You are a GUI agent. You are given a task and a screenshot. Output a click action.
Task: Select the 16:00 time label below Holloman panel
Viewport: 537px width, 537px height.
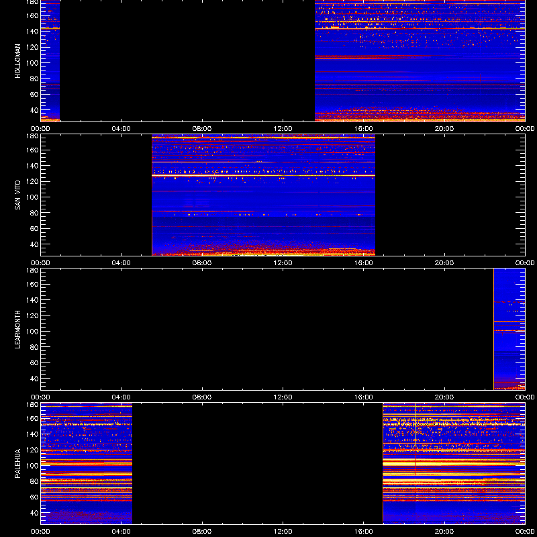364,129
